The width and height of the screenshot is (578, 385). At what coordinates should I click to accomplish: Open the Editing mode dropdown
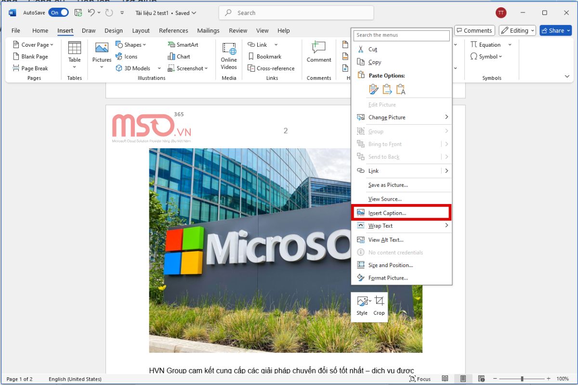click(x=518, y=30)
